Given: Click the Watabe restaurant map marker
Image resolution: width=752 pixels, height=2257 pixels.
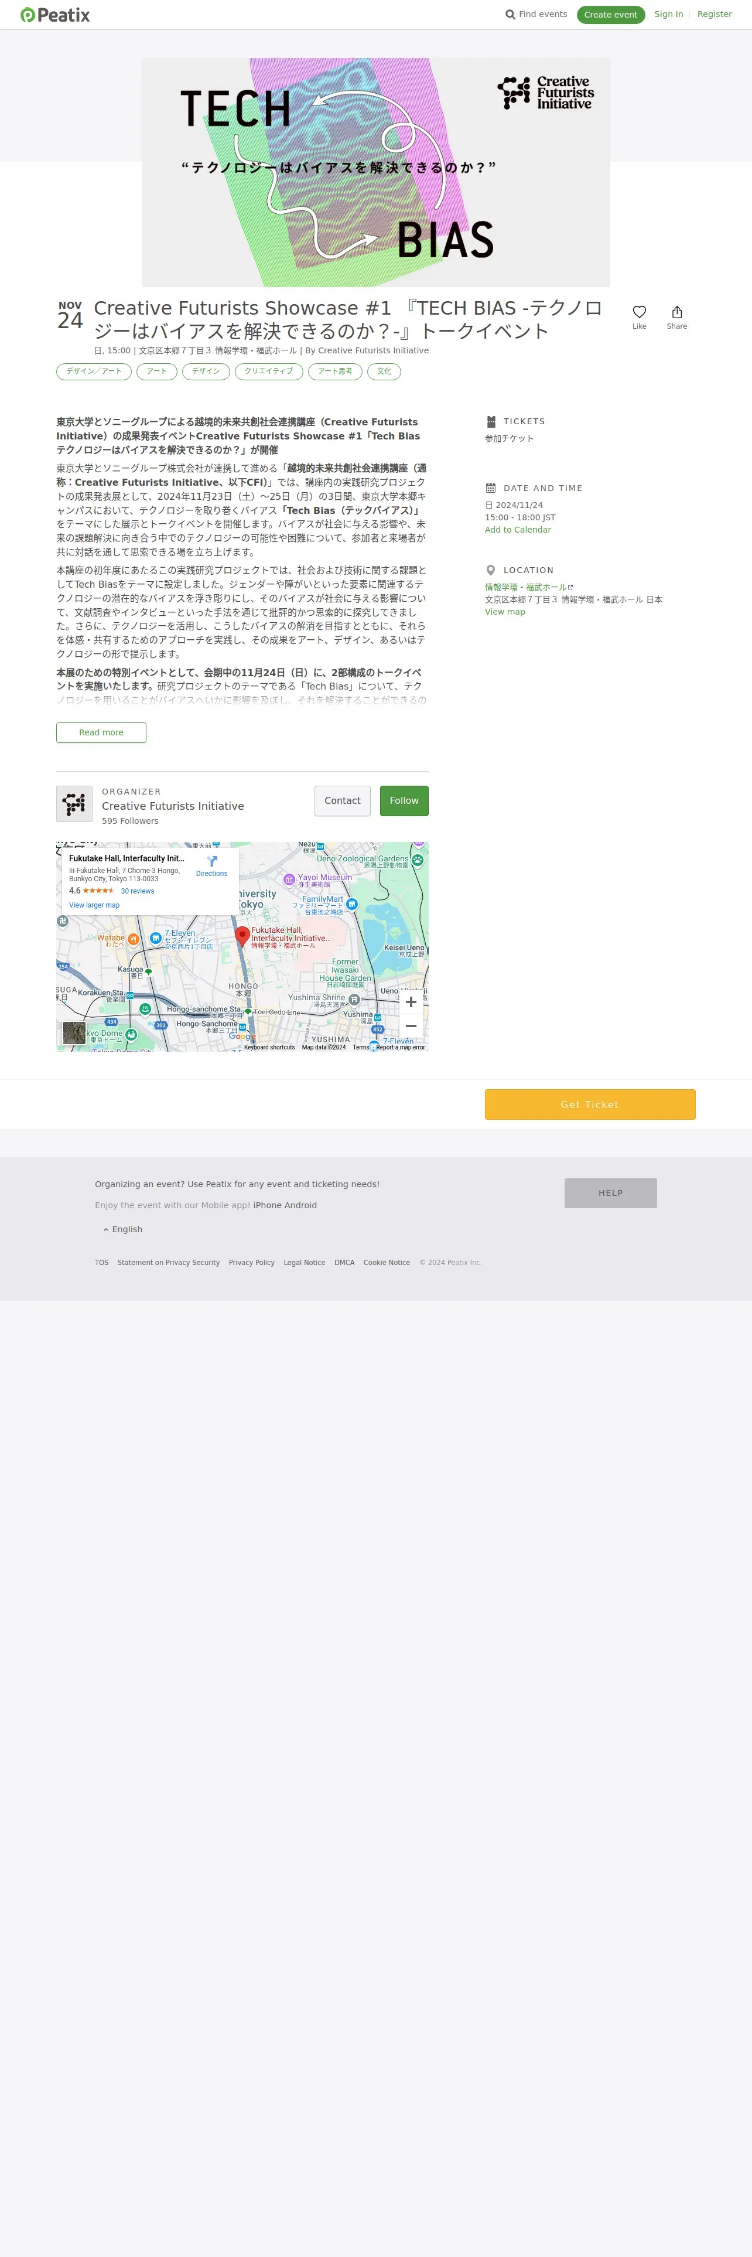Looking at the screenshot, I should click(x=133, y=939).
